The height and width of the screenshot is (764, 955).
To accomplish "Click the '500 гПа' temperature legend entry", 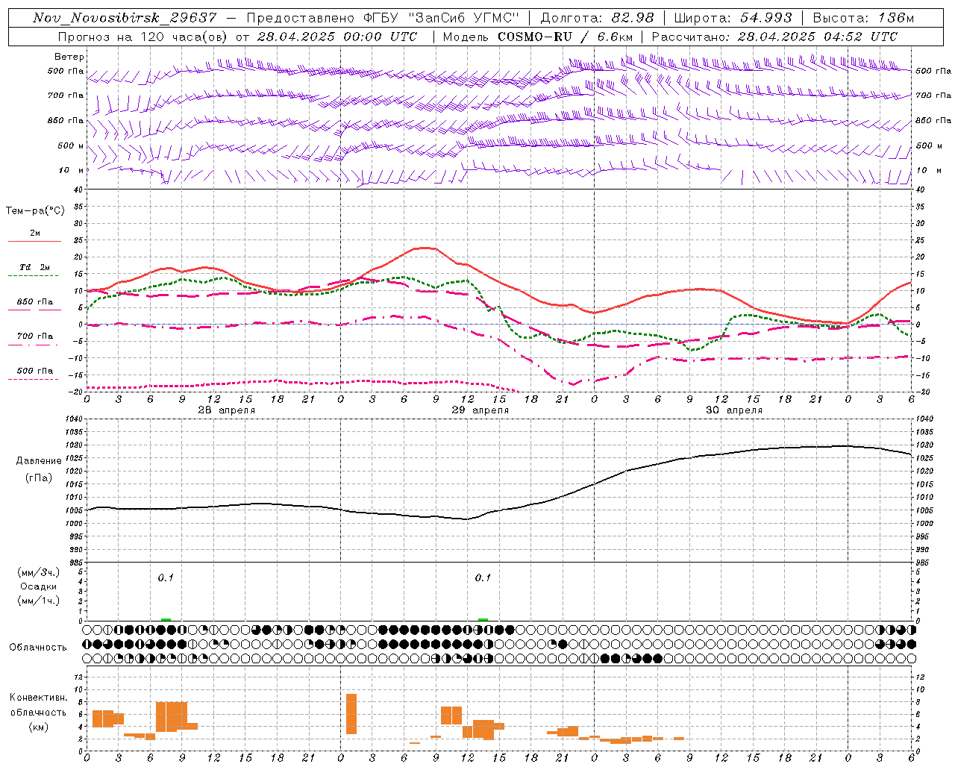I will click(x=34, y=371).
